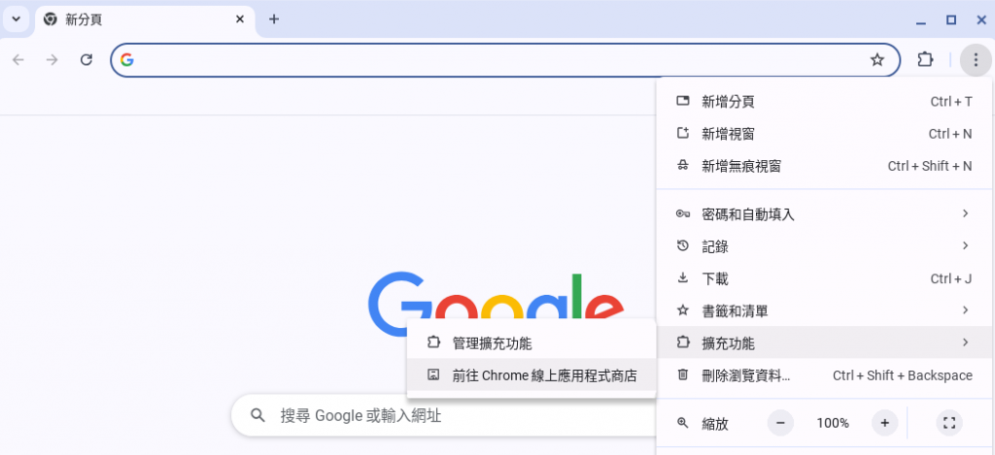Click the key icon beside 密碼和自動填入

[x=683, y=214]
